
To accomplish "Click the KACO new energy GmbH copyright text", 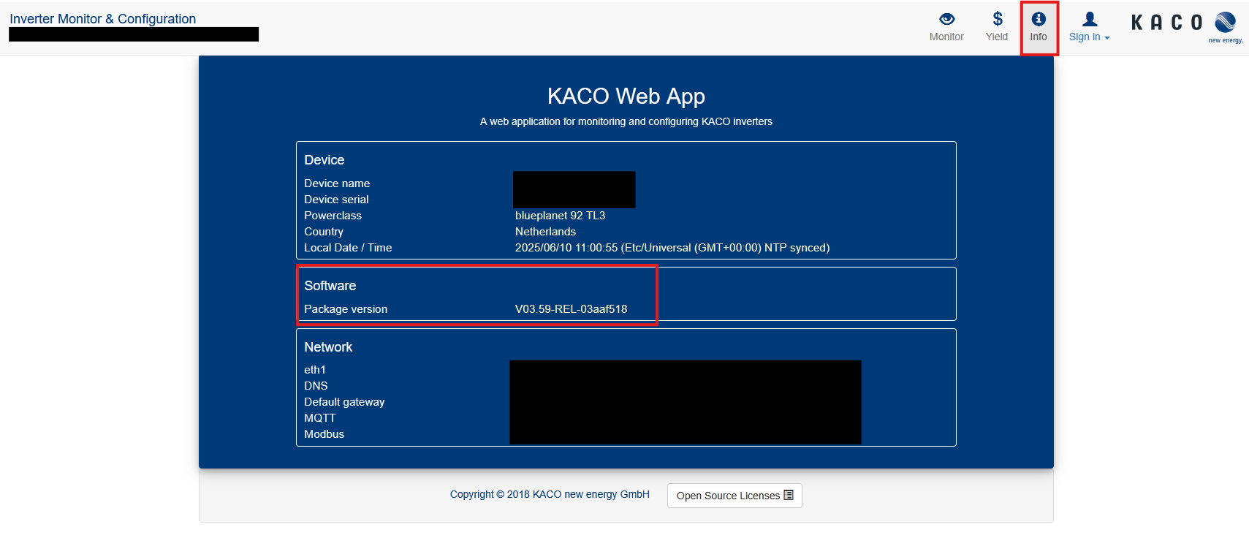I will (x=550, y=494).
